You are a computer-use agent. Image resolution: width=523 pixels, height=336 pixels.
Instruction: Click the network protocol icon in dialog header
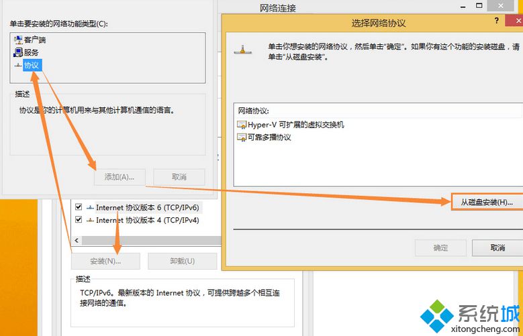[x=243, y=50]
